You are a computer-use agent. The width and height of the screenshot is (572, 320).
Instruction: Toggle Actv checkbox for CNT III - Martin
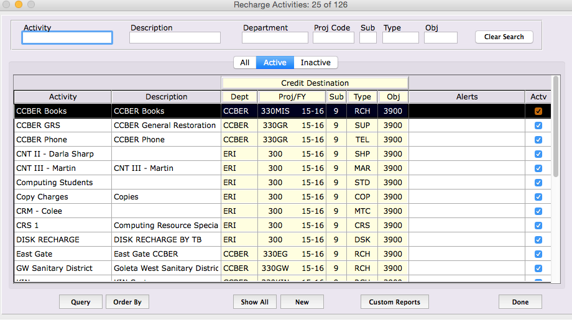coord(538,168)
